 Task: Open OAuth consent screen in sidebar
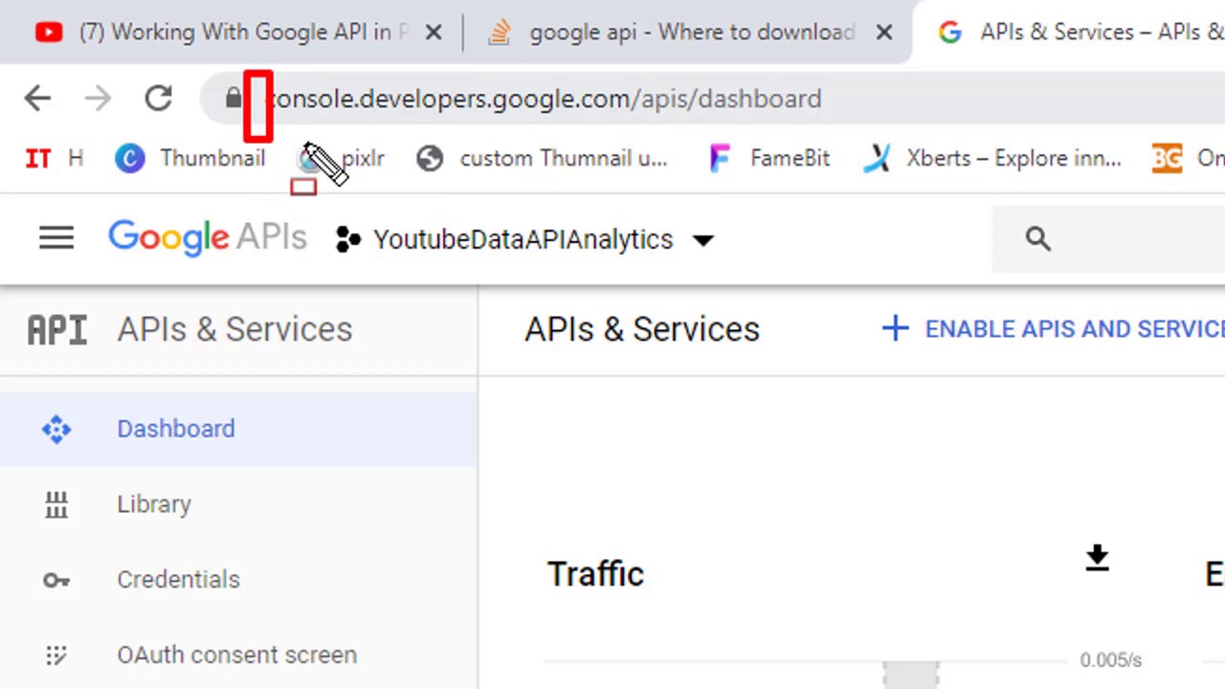tap(238, 655)
